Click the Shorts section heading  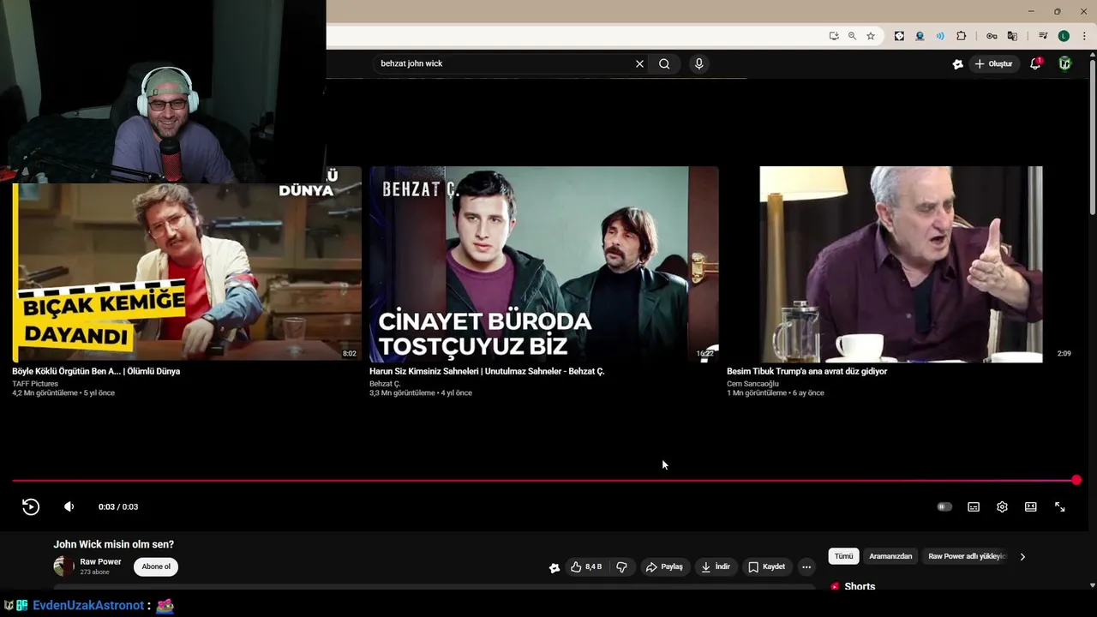[x=860, y=586]
